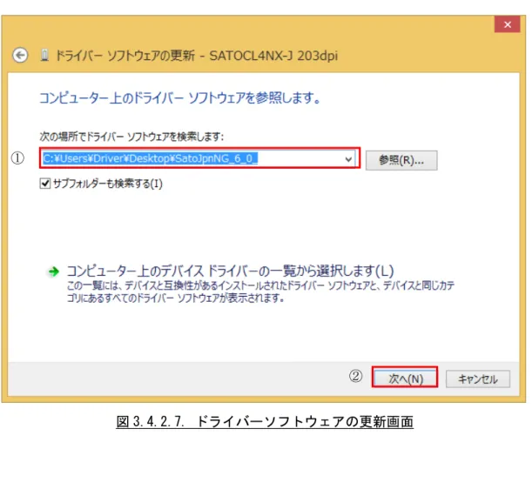Click the description text この一覧には、デバイスと互換性がある

pos(260,292)
